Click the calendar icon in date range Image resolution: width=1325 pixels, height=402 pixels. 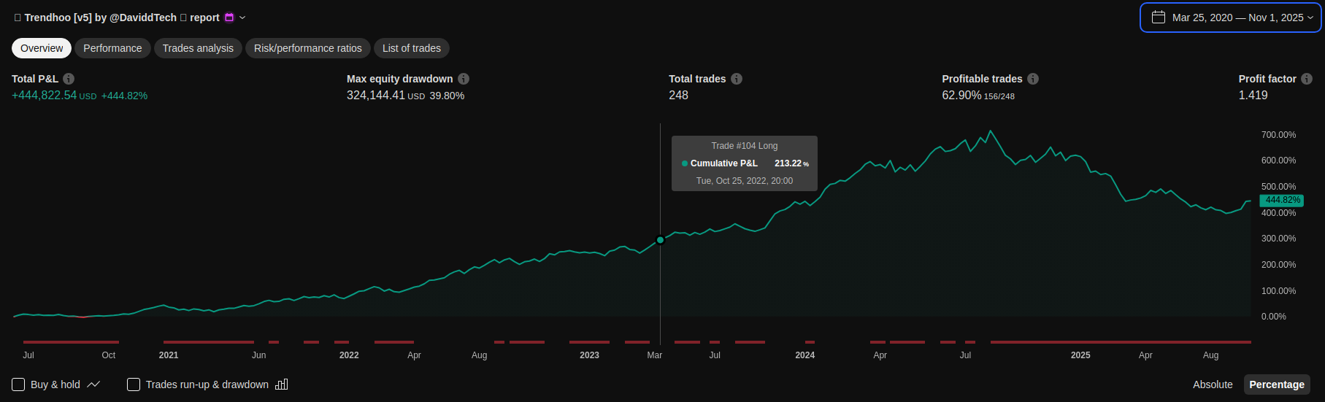coord(1158,18)
